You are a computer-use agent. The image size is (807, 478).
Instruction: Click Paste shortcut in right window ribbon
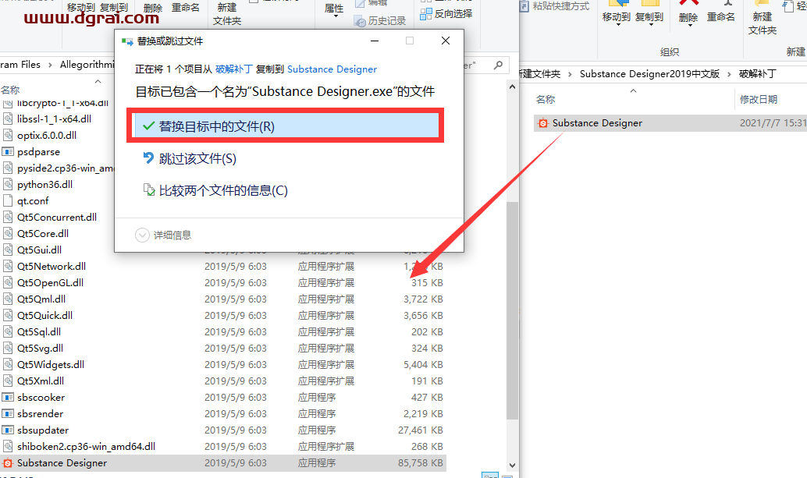pos(554,6)
